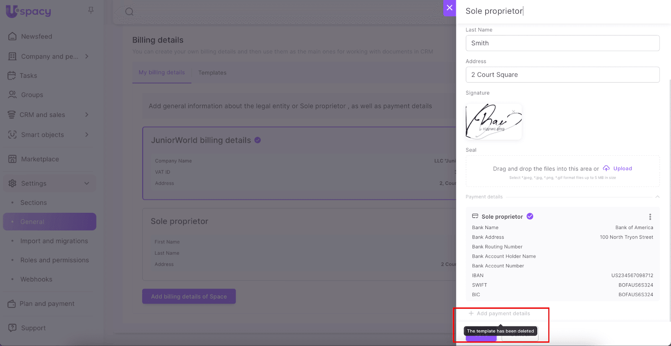Open Newsfeed from the sidebar
The height and width of the screenshot is (346, 671).
pyautogui.click(x=36, y=36)
